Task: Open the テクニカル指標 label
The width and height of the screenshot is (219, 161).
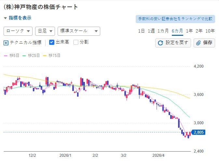Action: point(26,43)
